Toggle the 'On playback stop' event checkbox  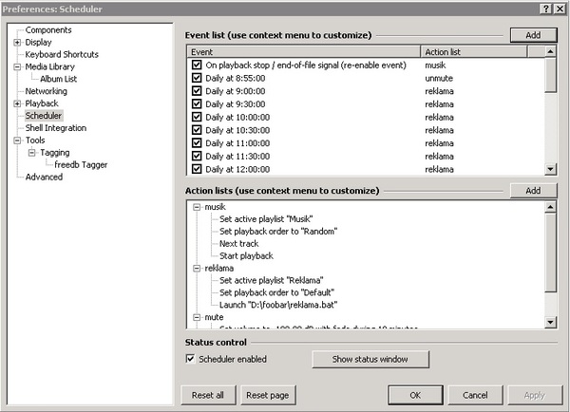[x=197, y=66]
